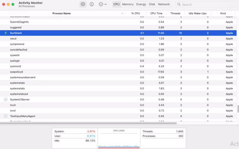The image size is (239, 149).
Task: Click the search magnifier icon
Action: point(179,4)
